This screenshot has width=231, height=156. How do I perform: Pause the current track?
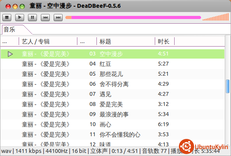32,17
